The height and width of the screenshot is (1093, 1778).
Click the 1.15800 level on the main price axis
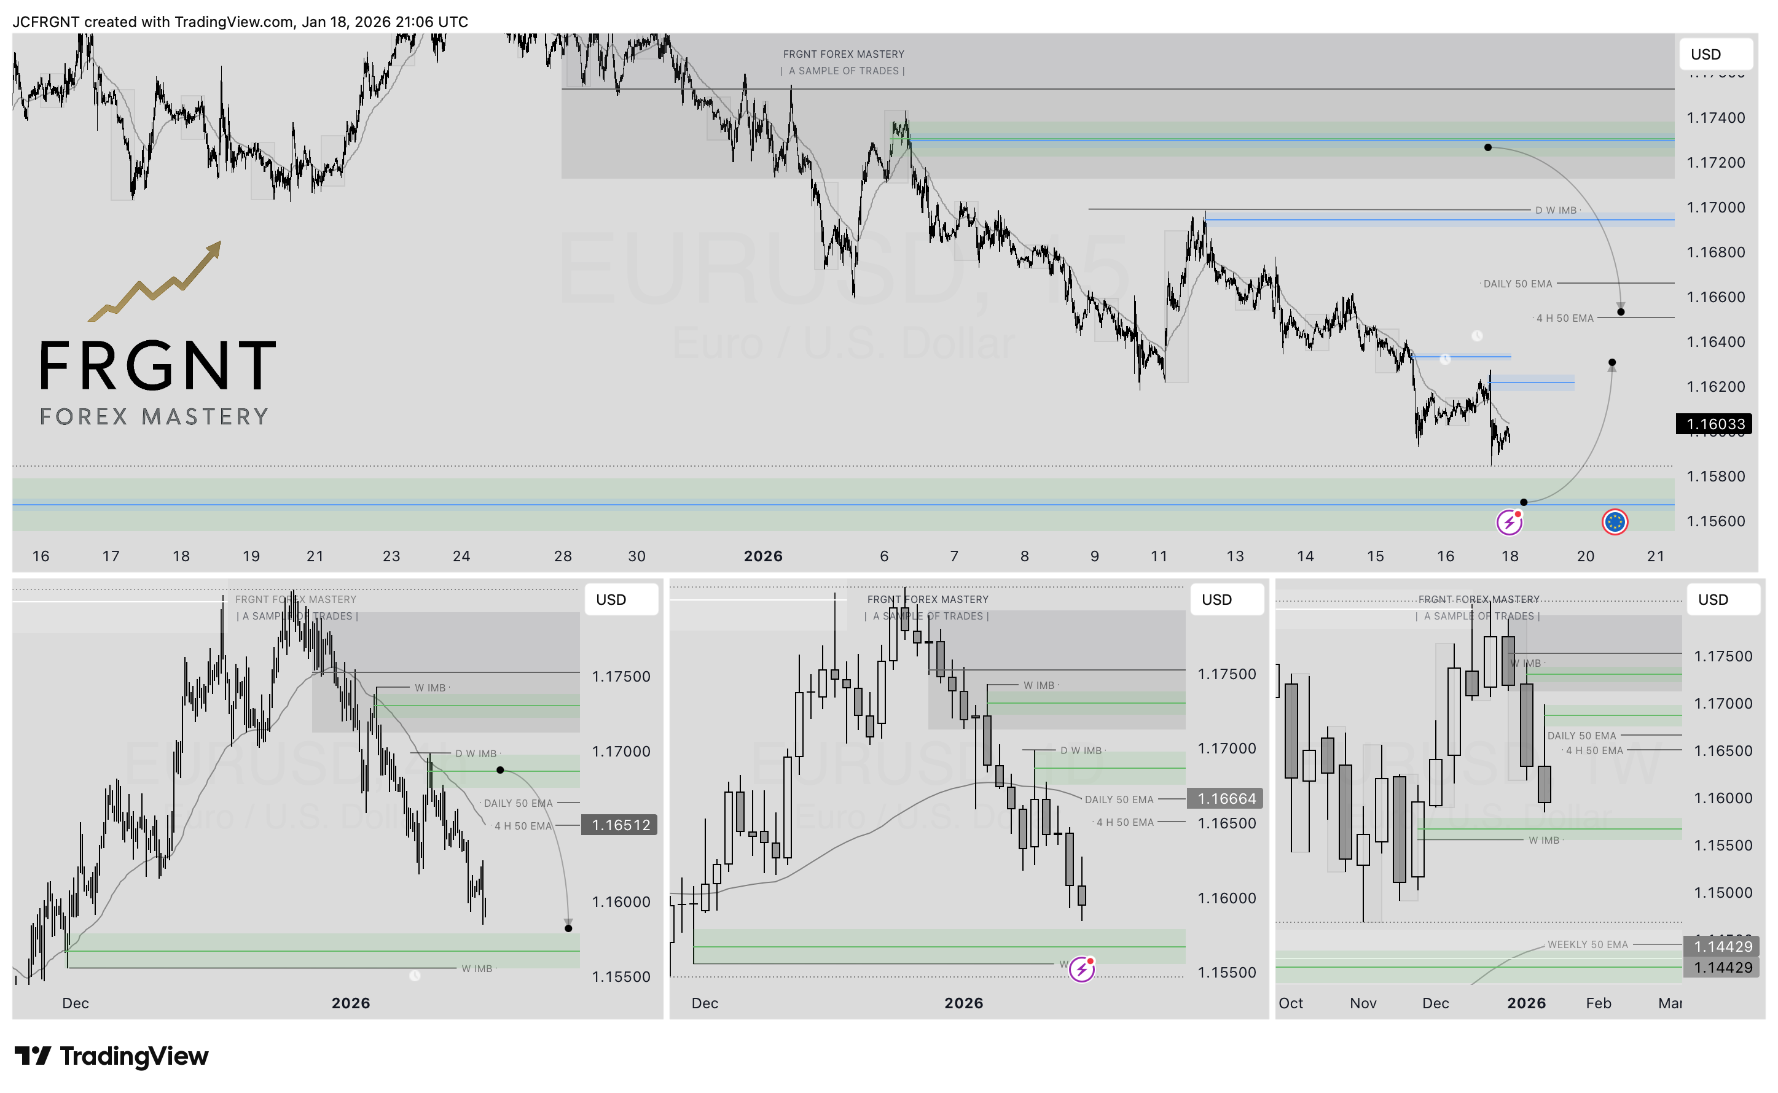coord(1715,476)
